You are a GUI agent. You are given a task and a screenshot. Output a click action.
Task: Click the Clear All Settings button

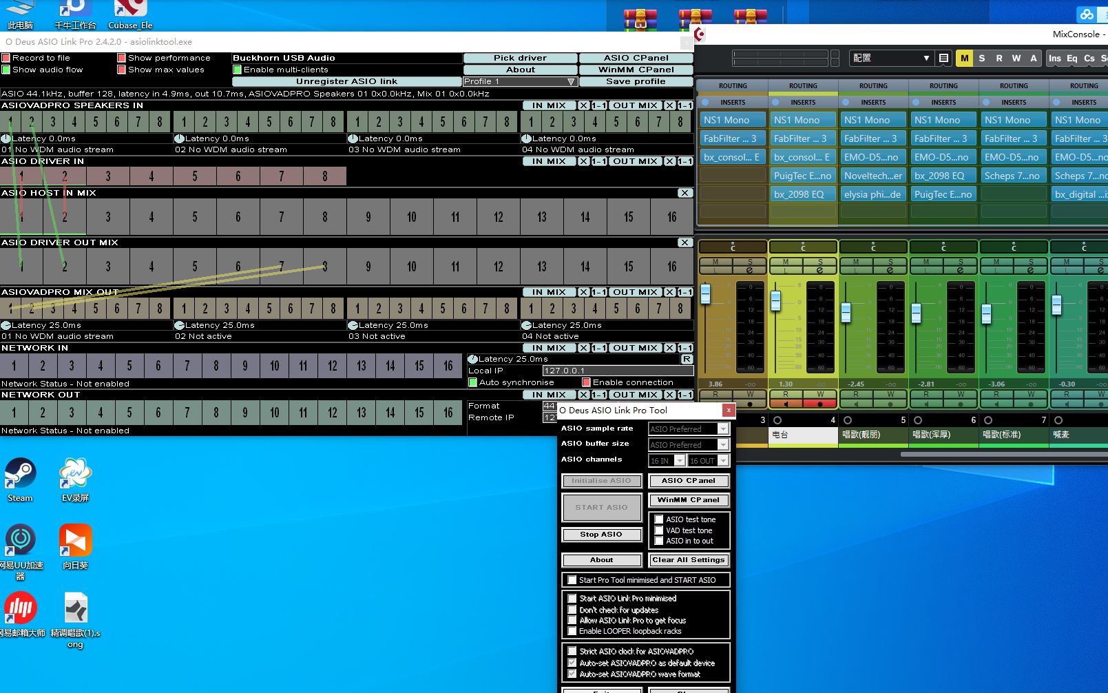tap(689, 560)
